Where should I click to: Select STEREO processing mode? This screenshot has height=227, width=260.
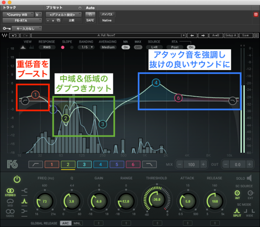tap(10, 192)
